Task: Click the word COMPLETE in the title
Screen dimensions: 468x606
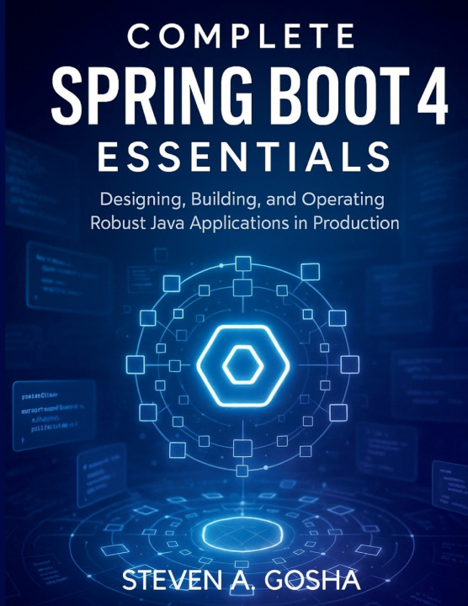Action: (x=241, y=36)
